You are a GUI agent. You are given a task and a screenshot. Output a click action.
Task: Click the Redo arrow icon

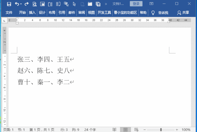[x=26, y=4]
